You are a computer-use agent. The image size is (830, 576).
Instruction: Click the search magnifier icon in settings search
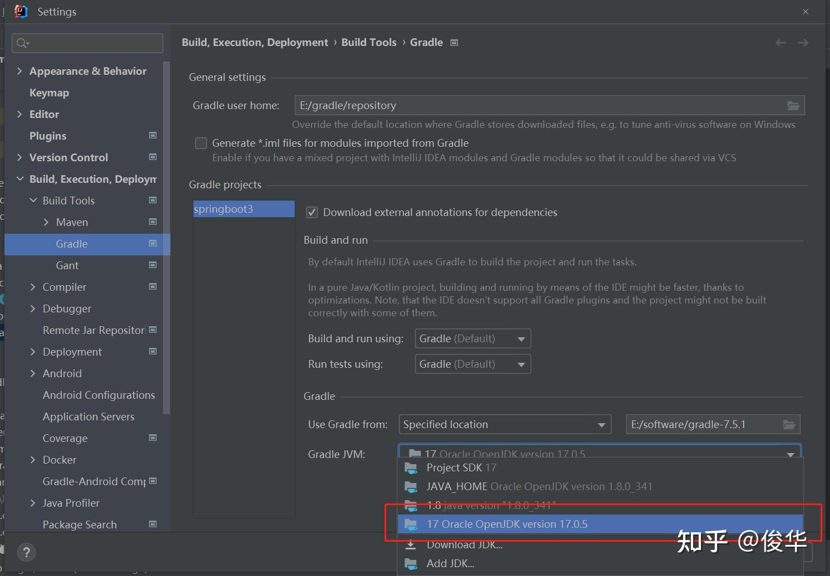[22, 43]
